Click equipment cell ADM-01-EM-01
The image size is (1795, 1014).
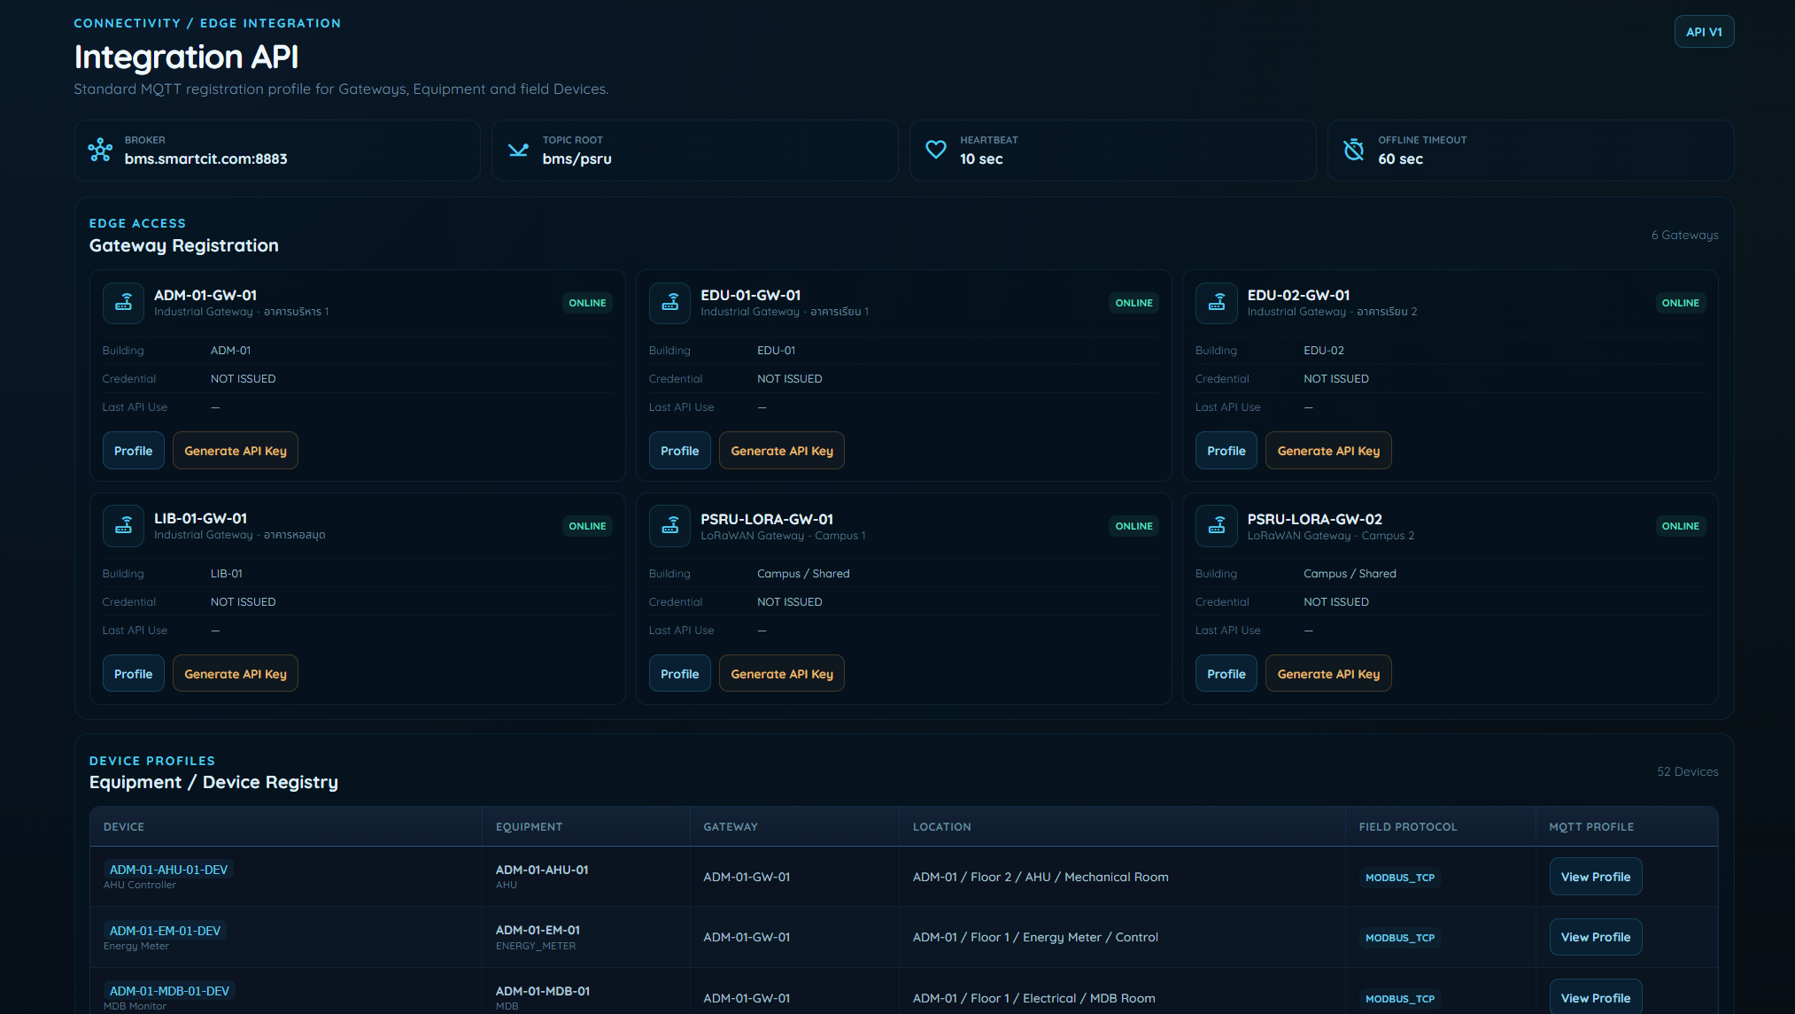[x=538, y=930]
